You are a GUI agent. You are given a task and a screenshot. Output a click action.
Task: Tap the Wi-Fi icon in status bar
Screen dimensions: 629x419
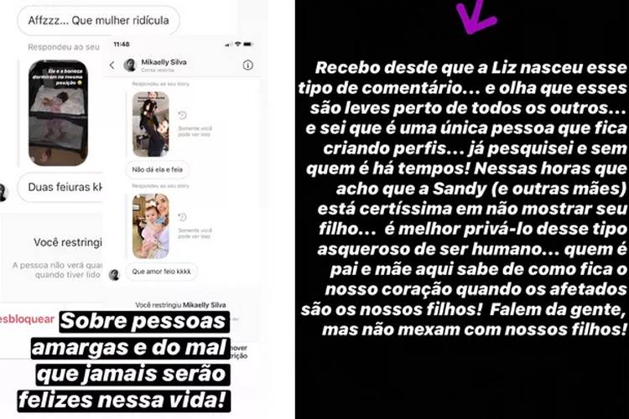coord(238,44)
